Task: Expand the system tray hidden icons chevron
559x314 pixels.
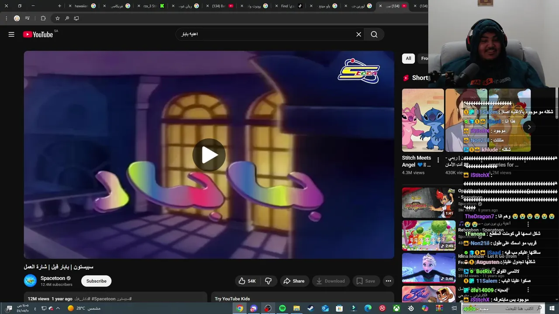Action: 58,308
